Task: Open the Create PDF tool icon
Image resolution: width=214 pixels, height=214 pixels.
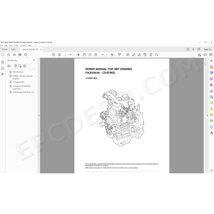Action: (x=211, y=67)
